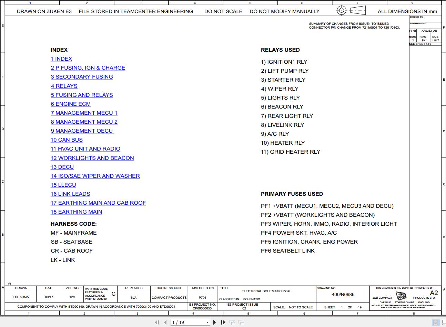The width and height of the screenshot is (446, 327).
Task: Select the PF1 +VBATT MECU fuse line
Action: pyautogui.click(x=327, y=206)
